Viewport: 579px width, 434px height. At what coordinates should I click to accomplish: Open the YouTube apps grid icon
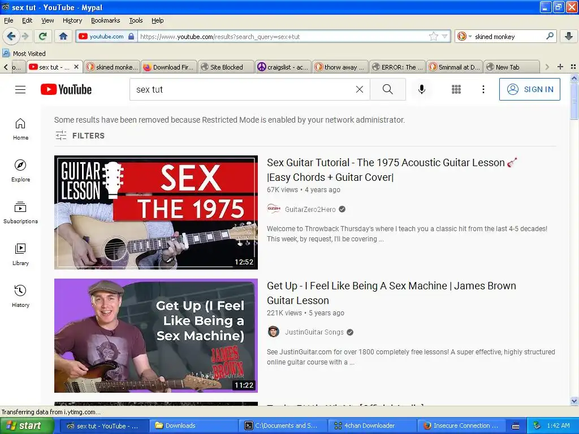click(x=456, y=89)
